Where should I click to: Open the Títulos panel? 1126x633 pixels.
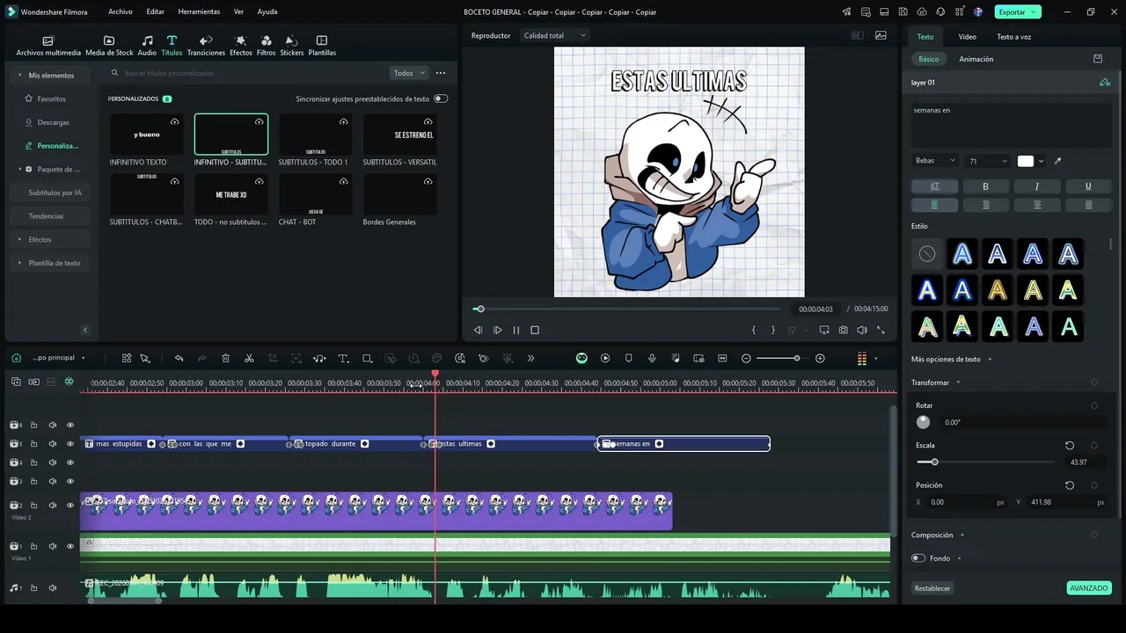pyautogui.click(x=172, y=46)
